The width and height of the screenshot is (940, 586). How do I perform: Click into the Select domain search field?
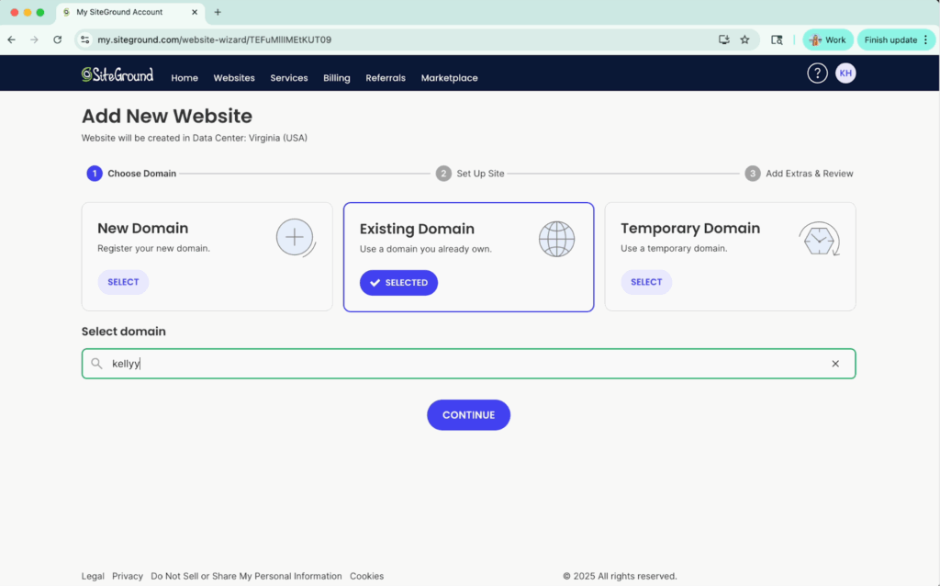(x=459, y=364)
